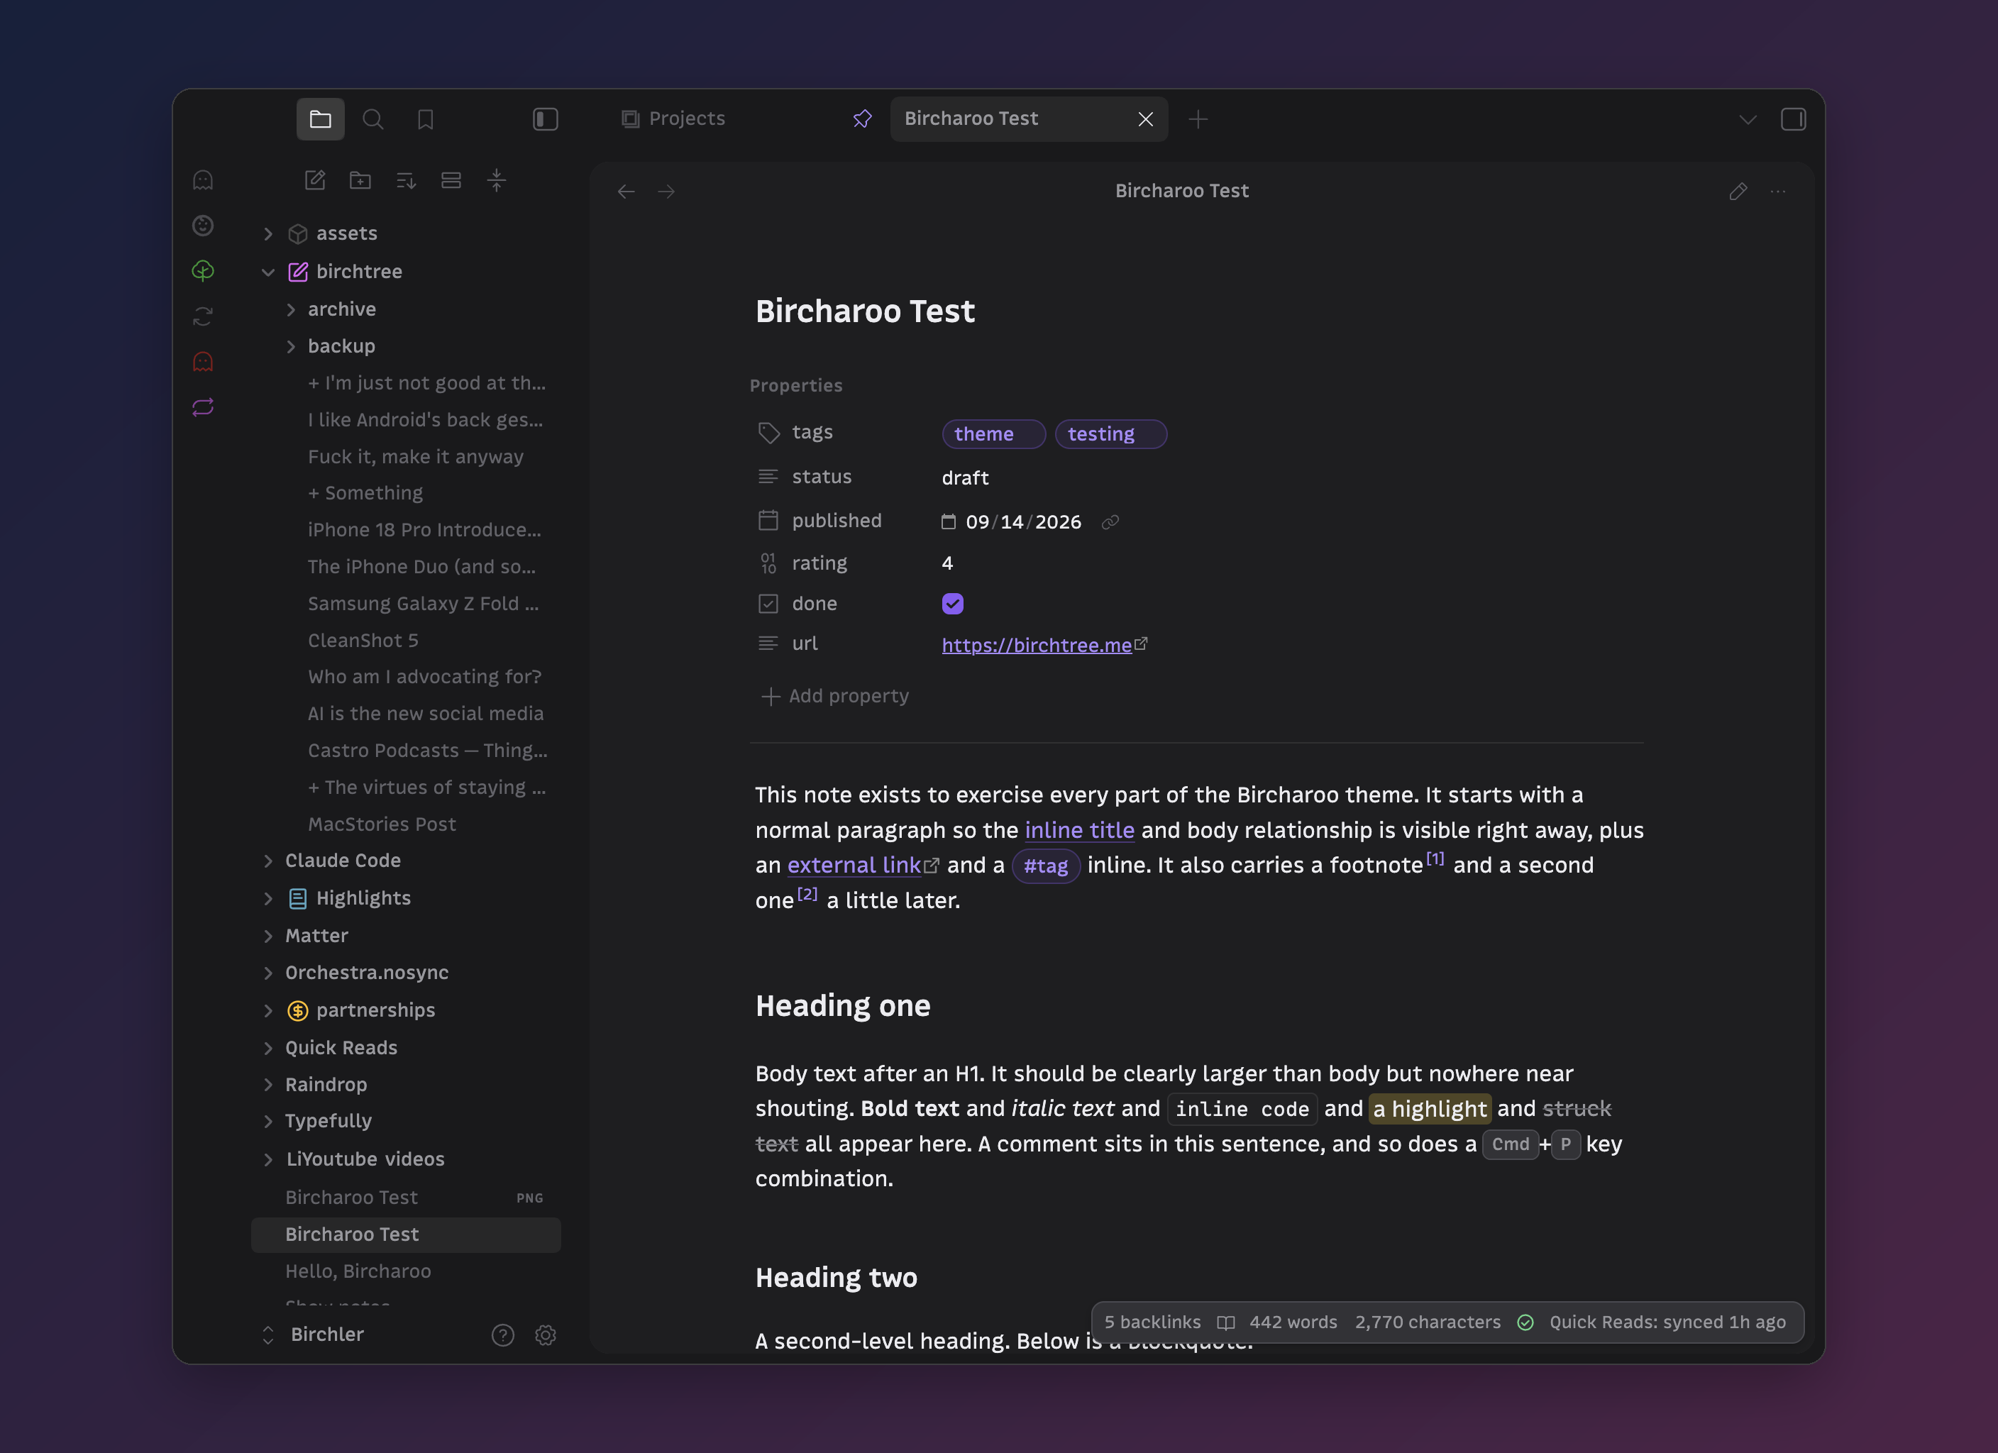The height and width of the screenshot is (1453, 1998).
Task: Edit the rating value 4
Action: click(948, 563)
